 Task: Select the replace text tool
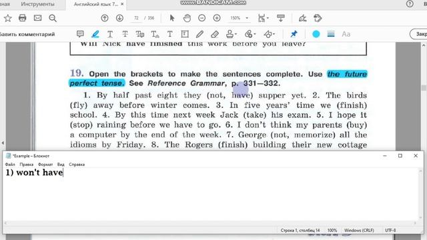click(140, 34)
